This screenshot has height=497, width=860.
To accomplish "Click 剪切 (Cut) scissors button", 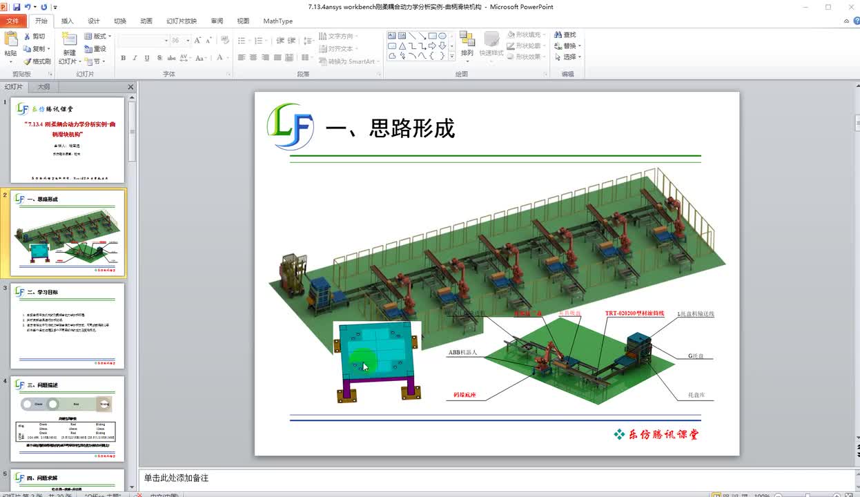I will coord(35,37).
